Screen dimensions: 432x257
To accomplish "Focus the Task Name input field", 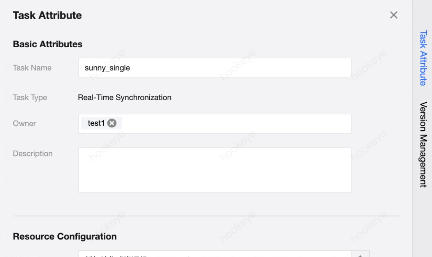I will click(214, 68).
